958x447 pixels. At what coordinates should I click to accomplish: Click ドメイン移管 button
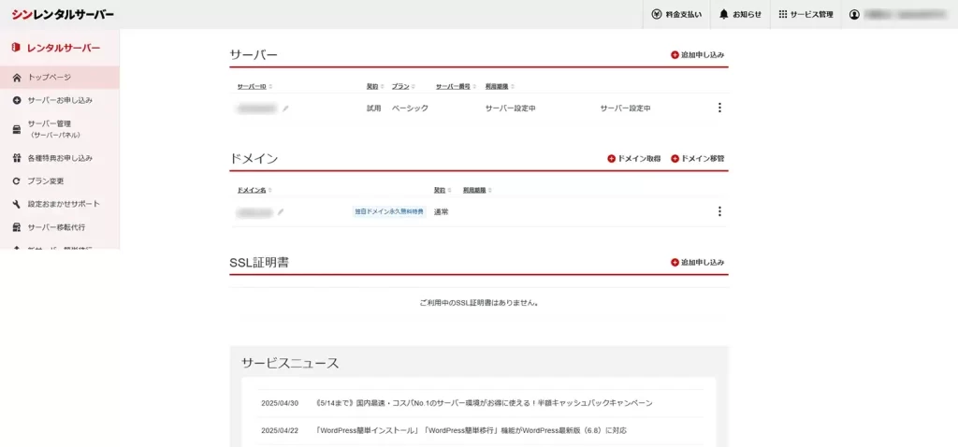coord(697,159)
